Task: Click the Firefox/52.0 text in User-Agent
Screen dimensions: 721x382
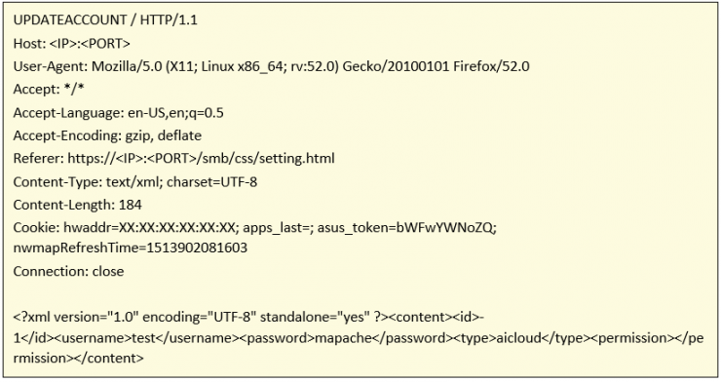Action: [492, 66]
